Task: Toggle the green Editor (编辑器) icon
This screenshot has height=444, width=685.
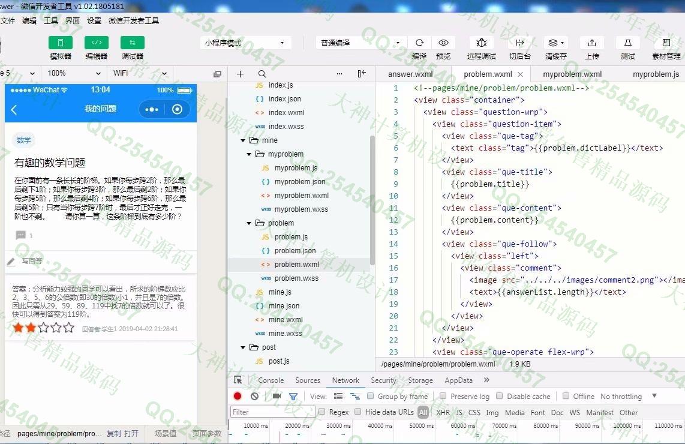Action: [96, 43]
